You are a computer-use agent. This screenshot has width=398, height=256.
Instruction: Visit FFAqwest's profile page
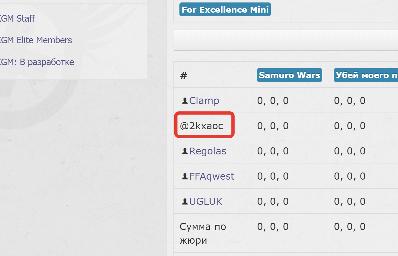click(212, 176)
